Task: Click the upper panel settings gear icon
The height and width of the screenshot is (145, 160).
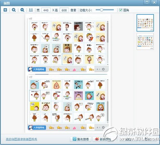Action: click(103, 69)
